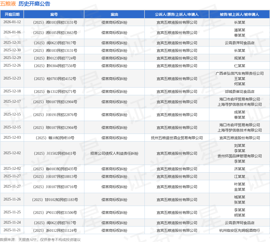
Task: Click 宜宾五粮液股份有限公司 in the 2025-11-21 row
Action: [x=177, y=230]
